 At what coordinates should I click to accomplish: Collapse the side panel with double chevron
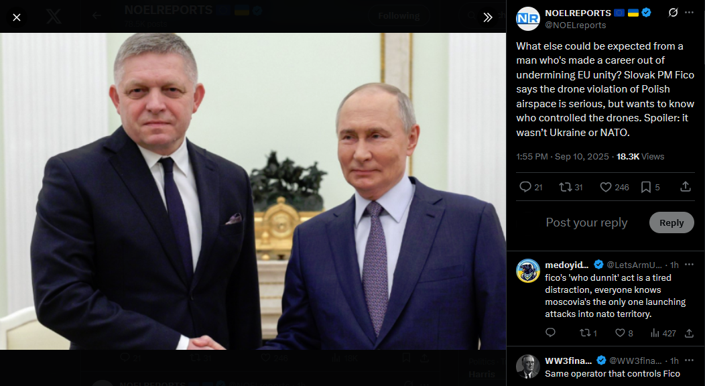pyautogui.click(x=488, y=17)
